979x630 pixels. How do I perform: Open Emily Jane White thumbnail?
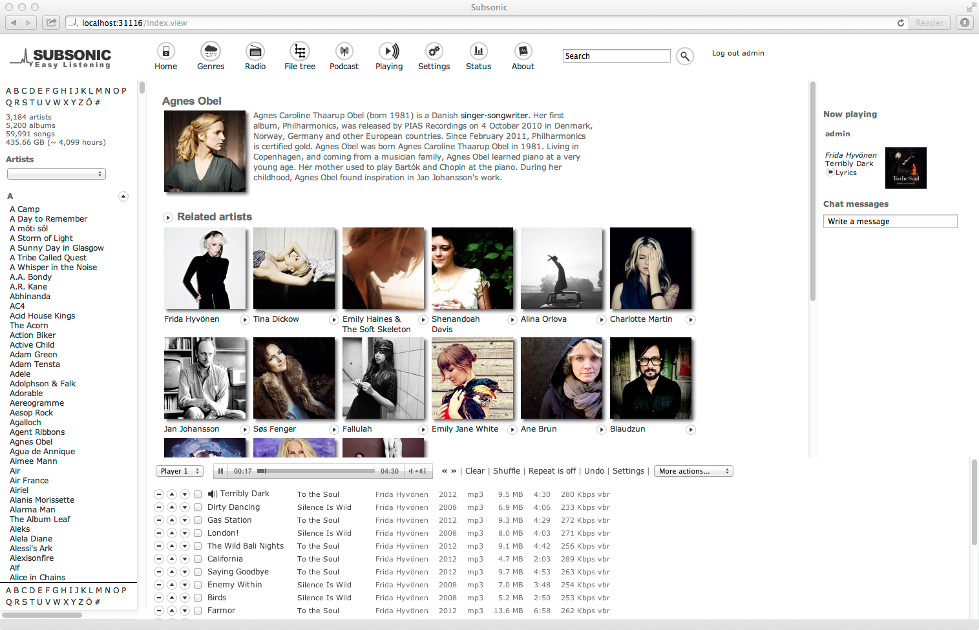click(472, 379)
